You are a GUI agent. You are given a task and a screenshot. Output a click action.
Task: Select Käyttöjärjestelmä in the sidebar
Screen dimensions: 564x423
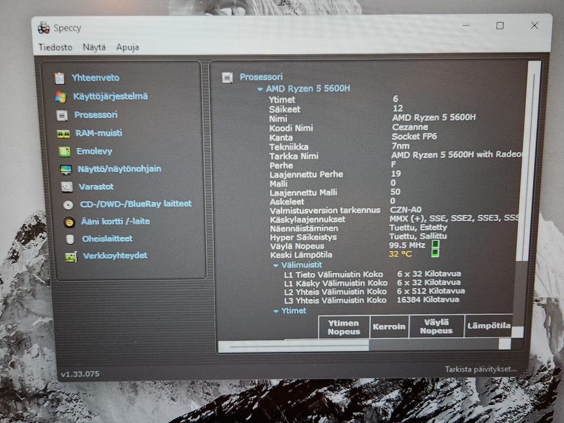(110, 96)
